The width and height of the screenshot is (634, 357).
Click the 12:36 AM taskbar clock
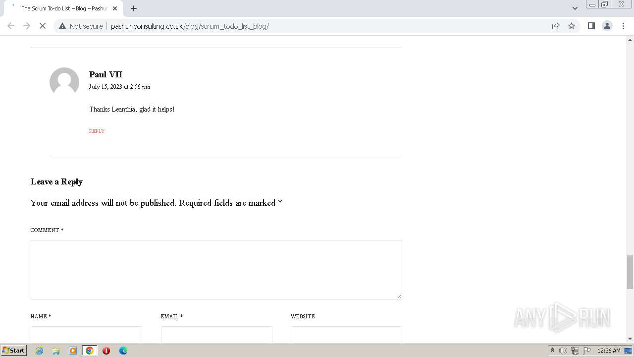coord(609,351)
